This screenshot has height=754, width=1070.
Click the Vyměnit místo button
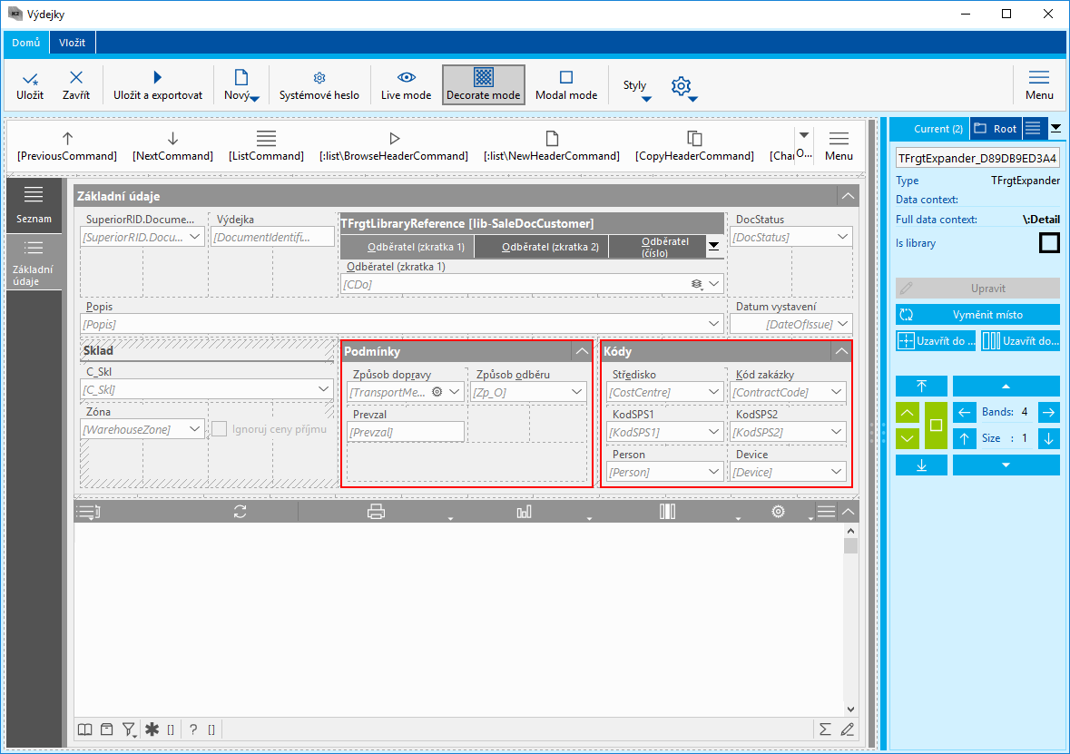977,315
